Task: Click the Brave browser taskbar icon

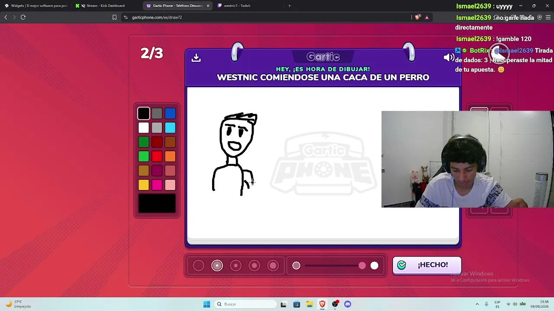Action: (x=322, y=304)
